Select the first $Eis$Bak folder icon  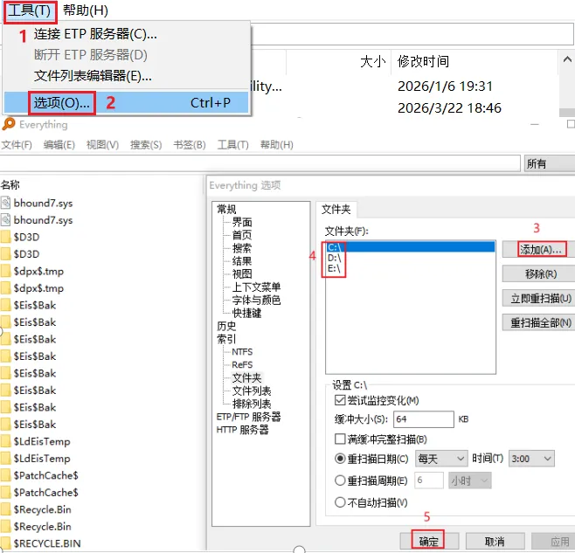(x=5, y=305)
